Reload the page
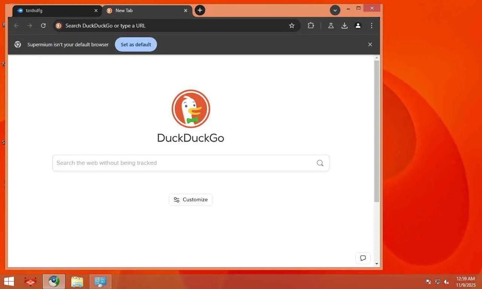Screen dimensions: 482x289 click(x=43, y=26)
